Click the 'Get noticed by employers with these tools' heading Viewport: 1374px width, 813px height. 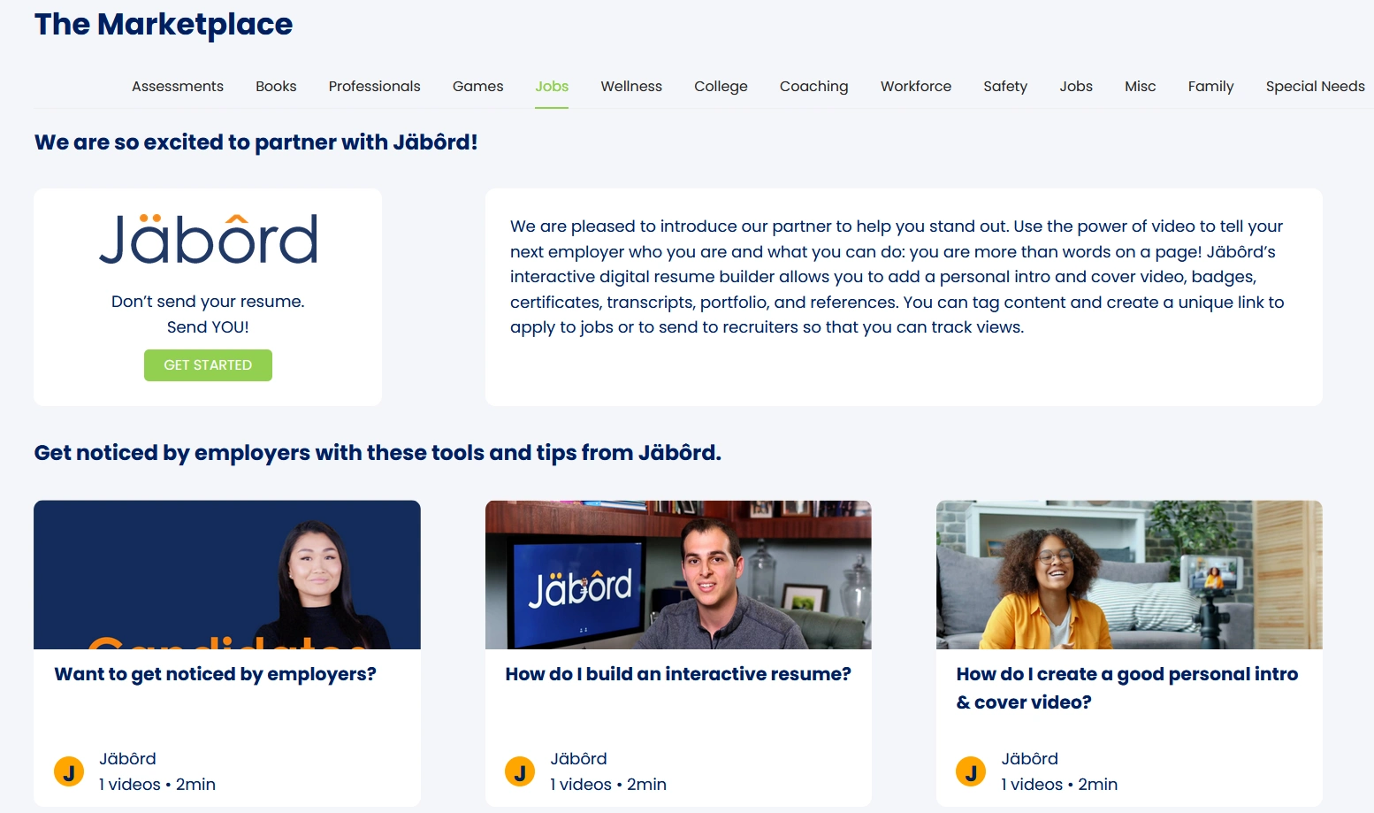click(378, 453)
